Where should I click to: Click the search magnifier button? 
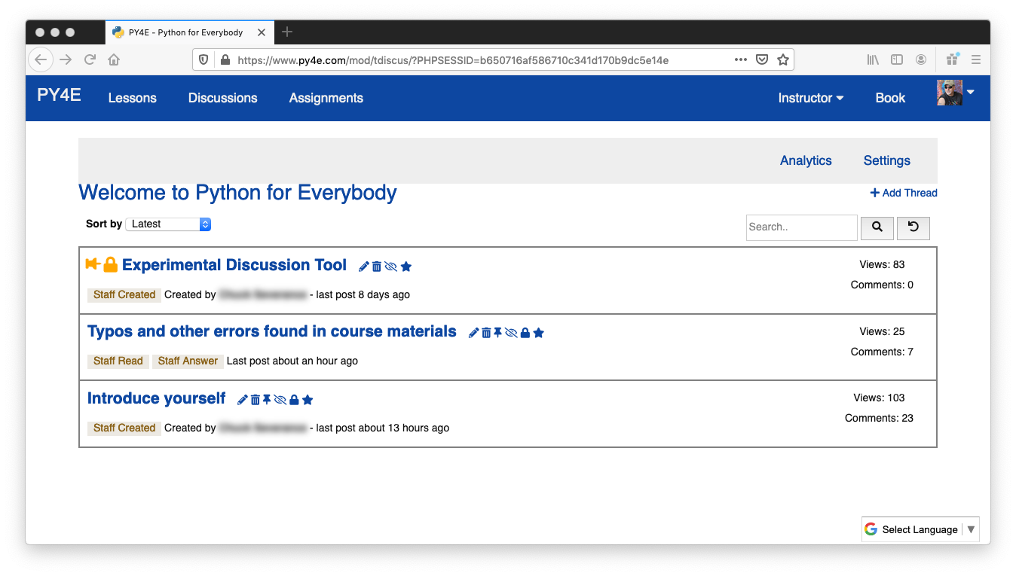(877, 227)
